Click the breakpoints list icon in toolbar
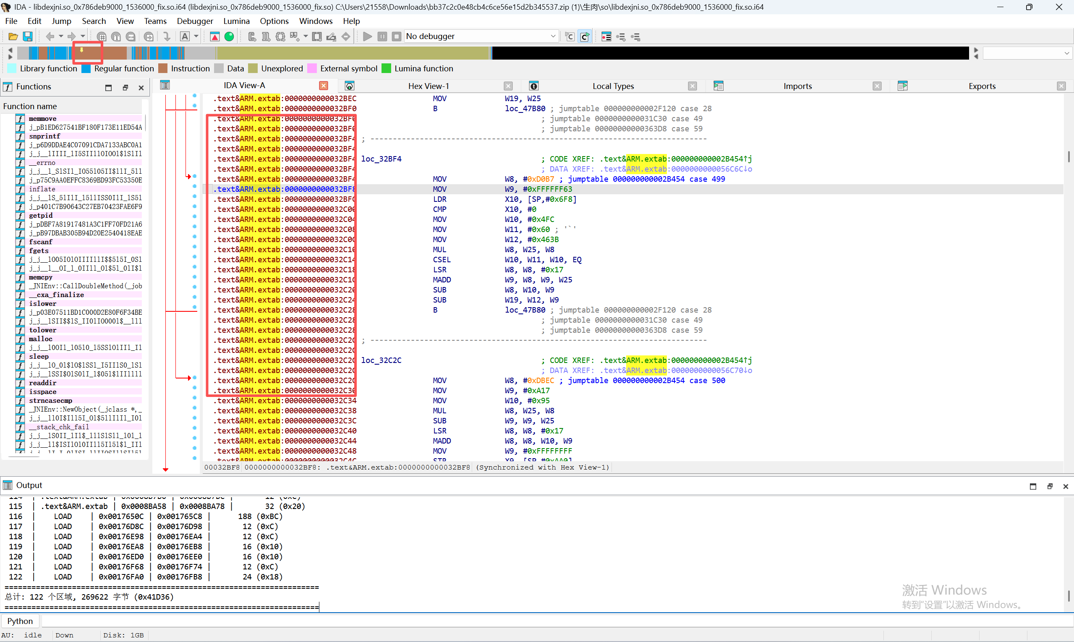 (x=606, y=37)
